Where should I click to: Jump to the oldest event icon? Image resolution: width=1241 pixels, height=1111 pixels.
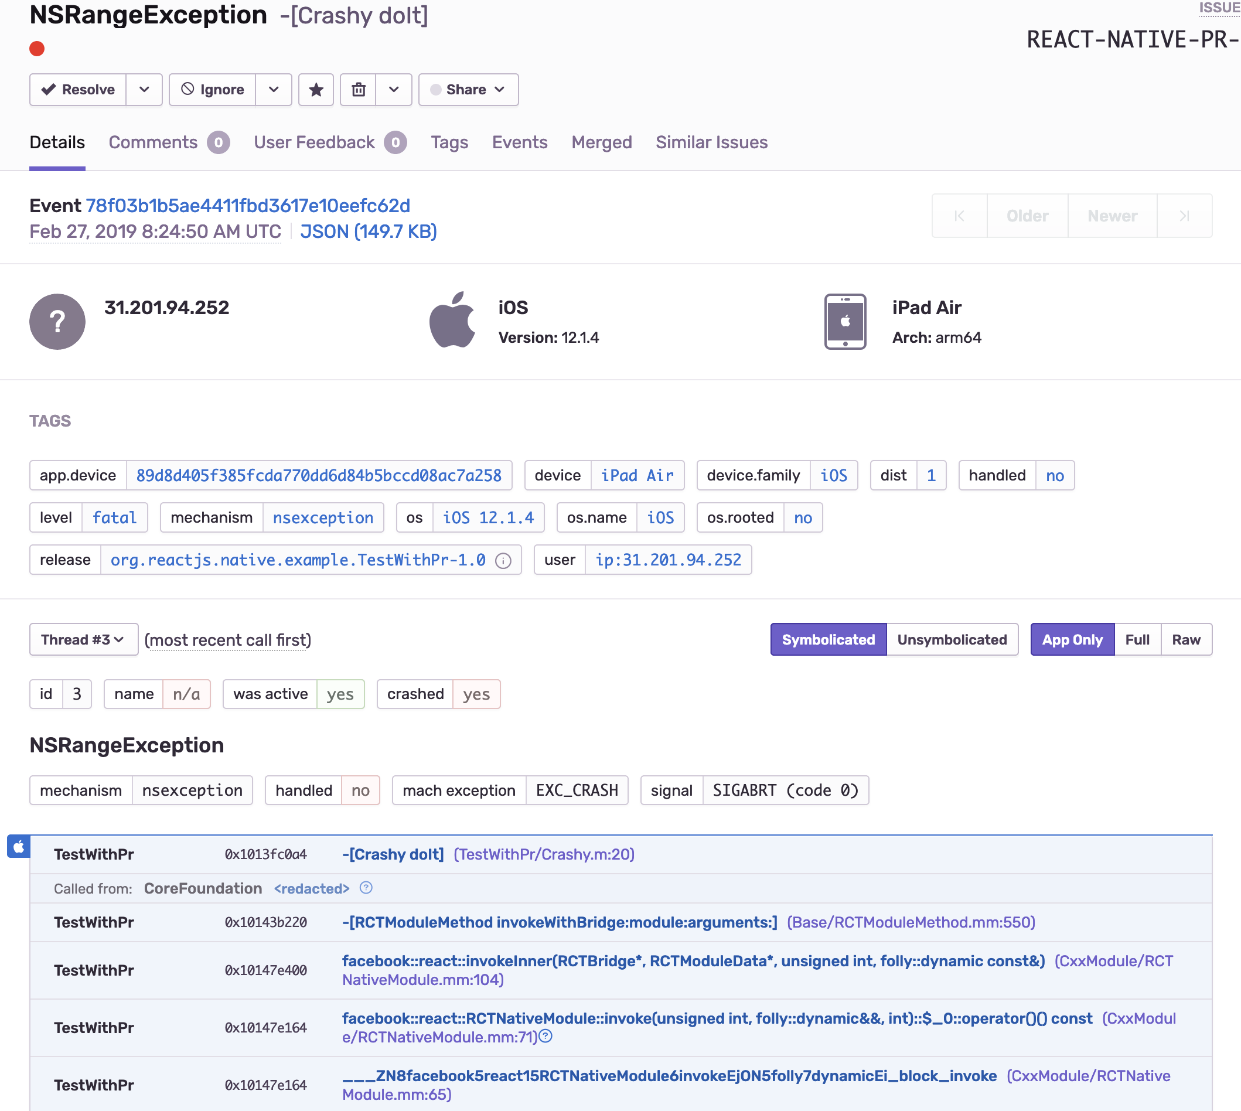959,216
